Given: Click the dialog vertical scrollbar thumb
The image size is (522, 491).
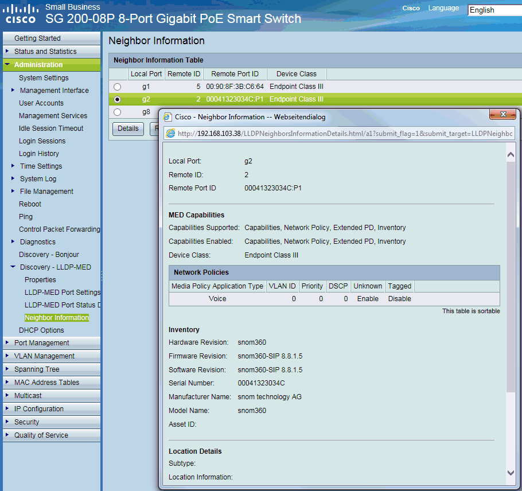Looking at the screenshot, I should (511, 277).
